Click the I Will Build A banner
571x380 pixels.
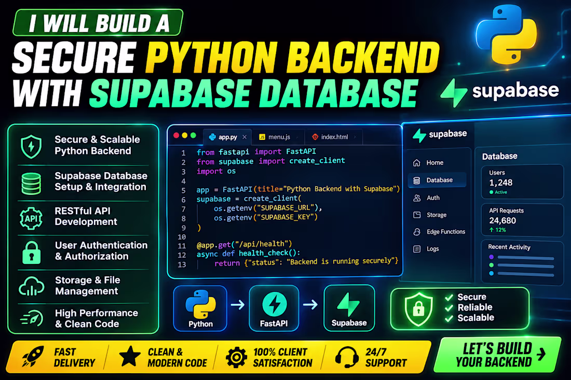pos(98,23)
